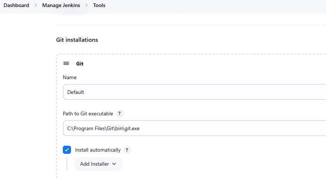Screen dimensions: 326x179
Task: Click the Git installations section heading
Action: 77,40
